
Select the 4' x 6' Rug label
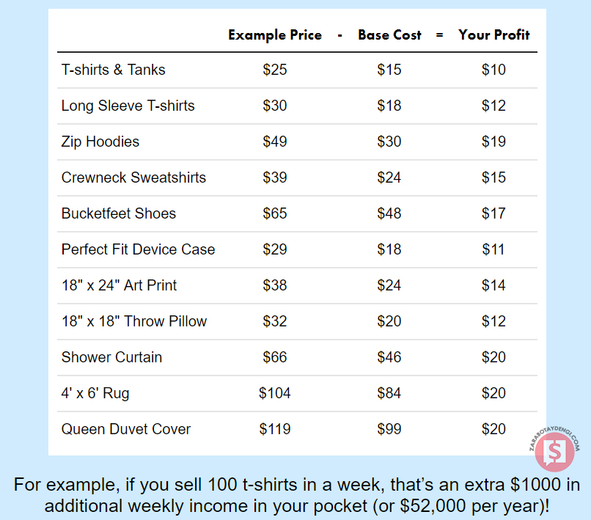point(95,393)
